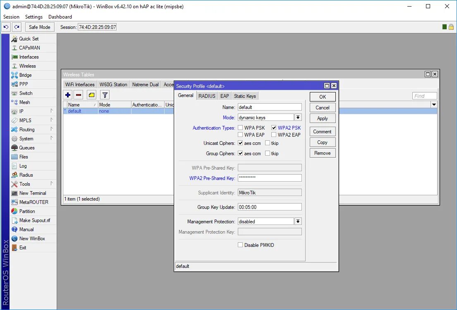Toggle Group Ciphers aes ccm
Image resolution: width=457 pixels, height=310 pixels.
tap(240, 153)
